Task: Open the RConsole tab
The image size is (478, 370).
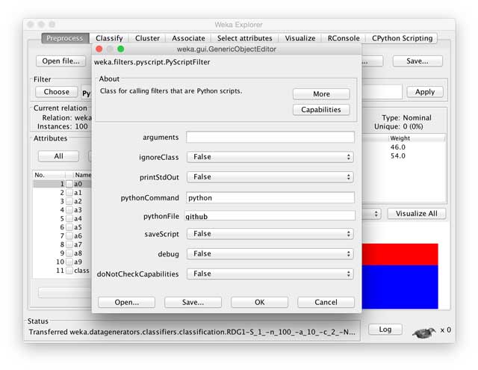Action: (x=344, y=38)
